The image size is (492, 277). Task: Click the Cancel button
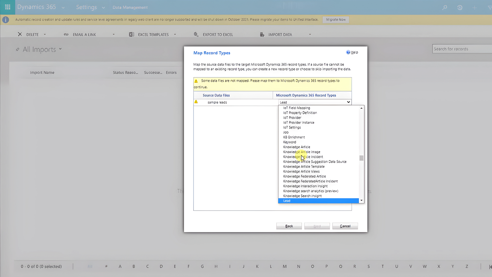345,226
